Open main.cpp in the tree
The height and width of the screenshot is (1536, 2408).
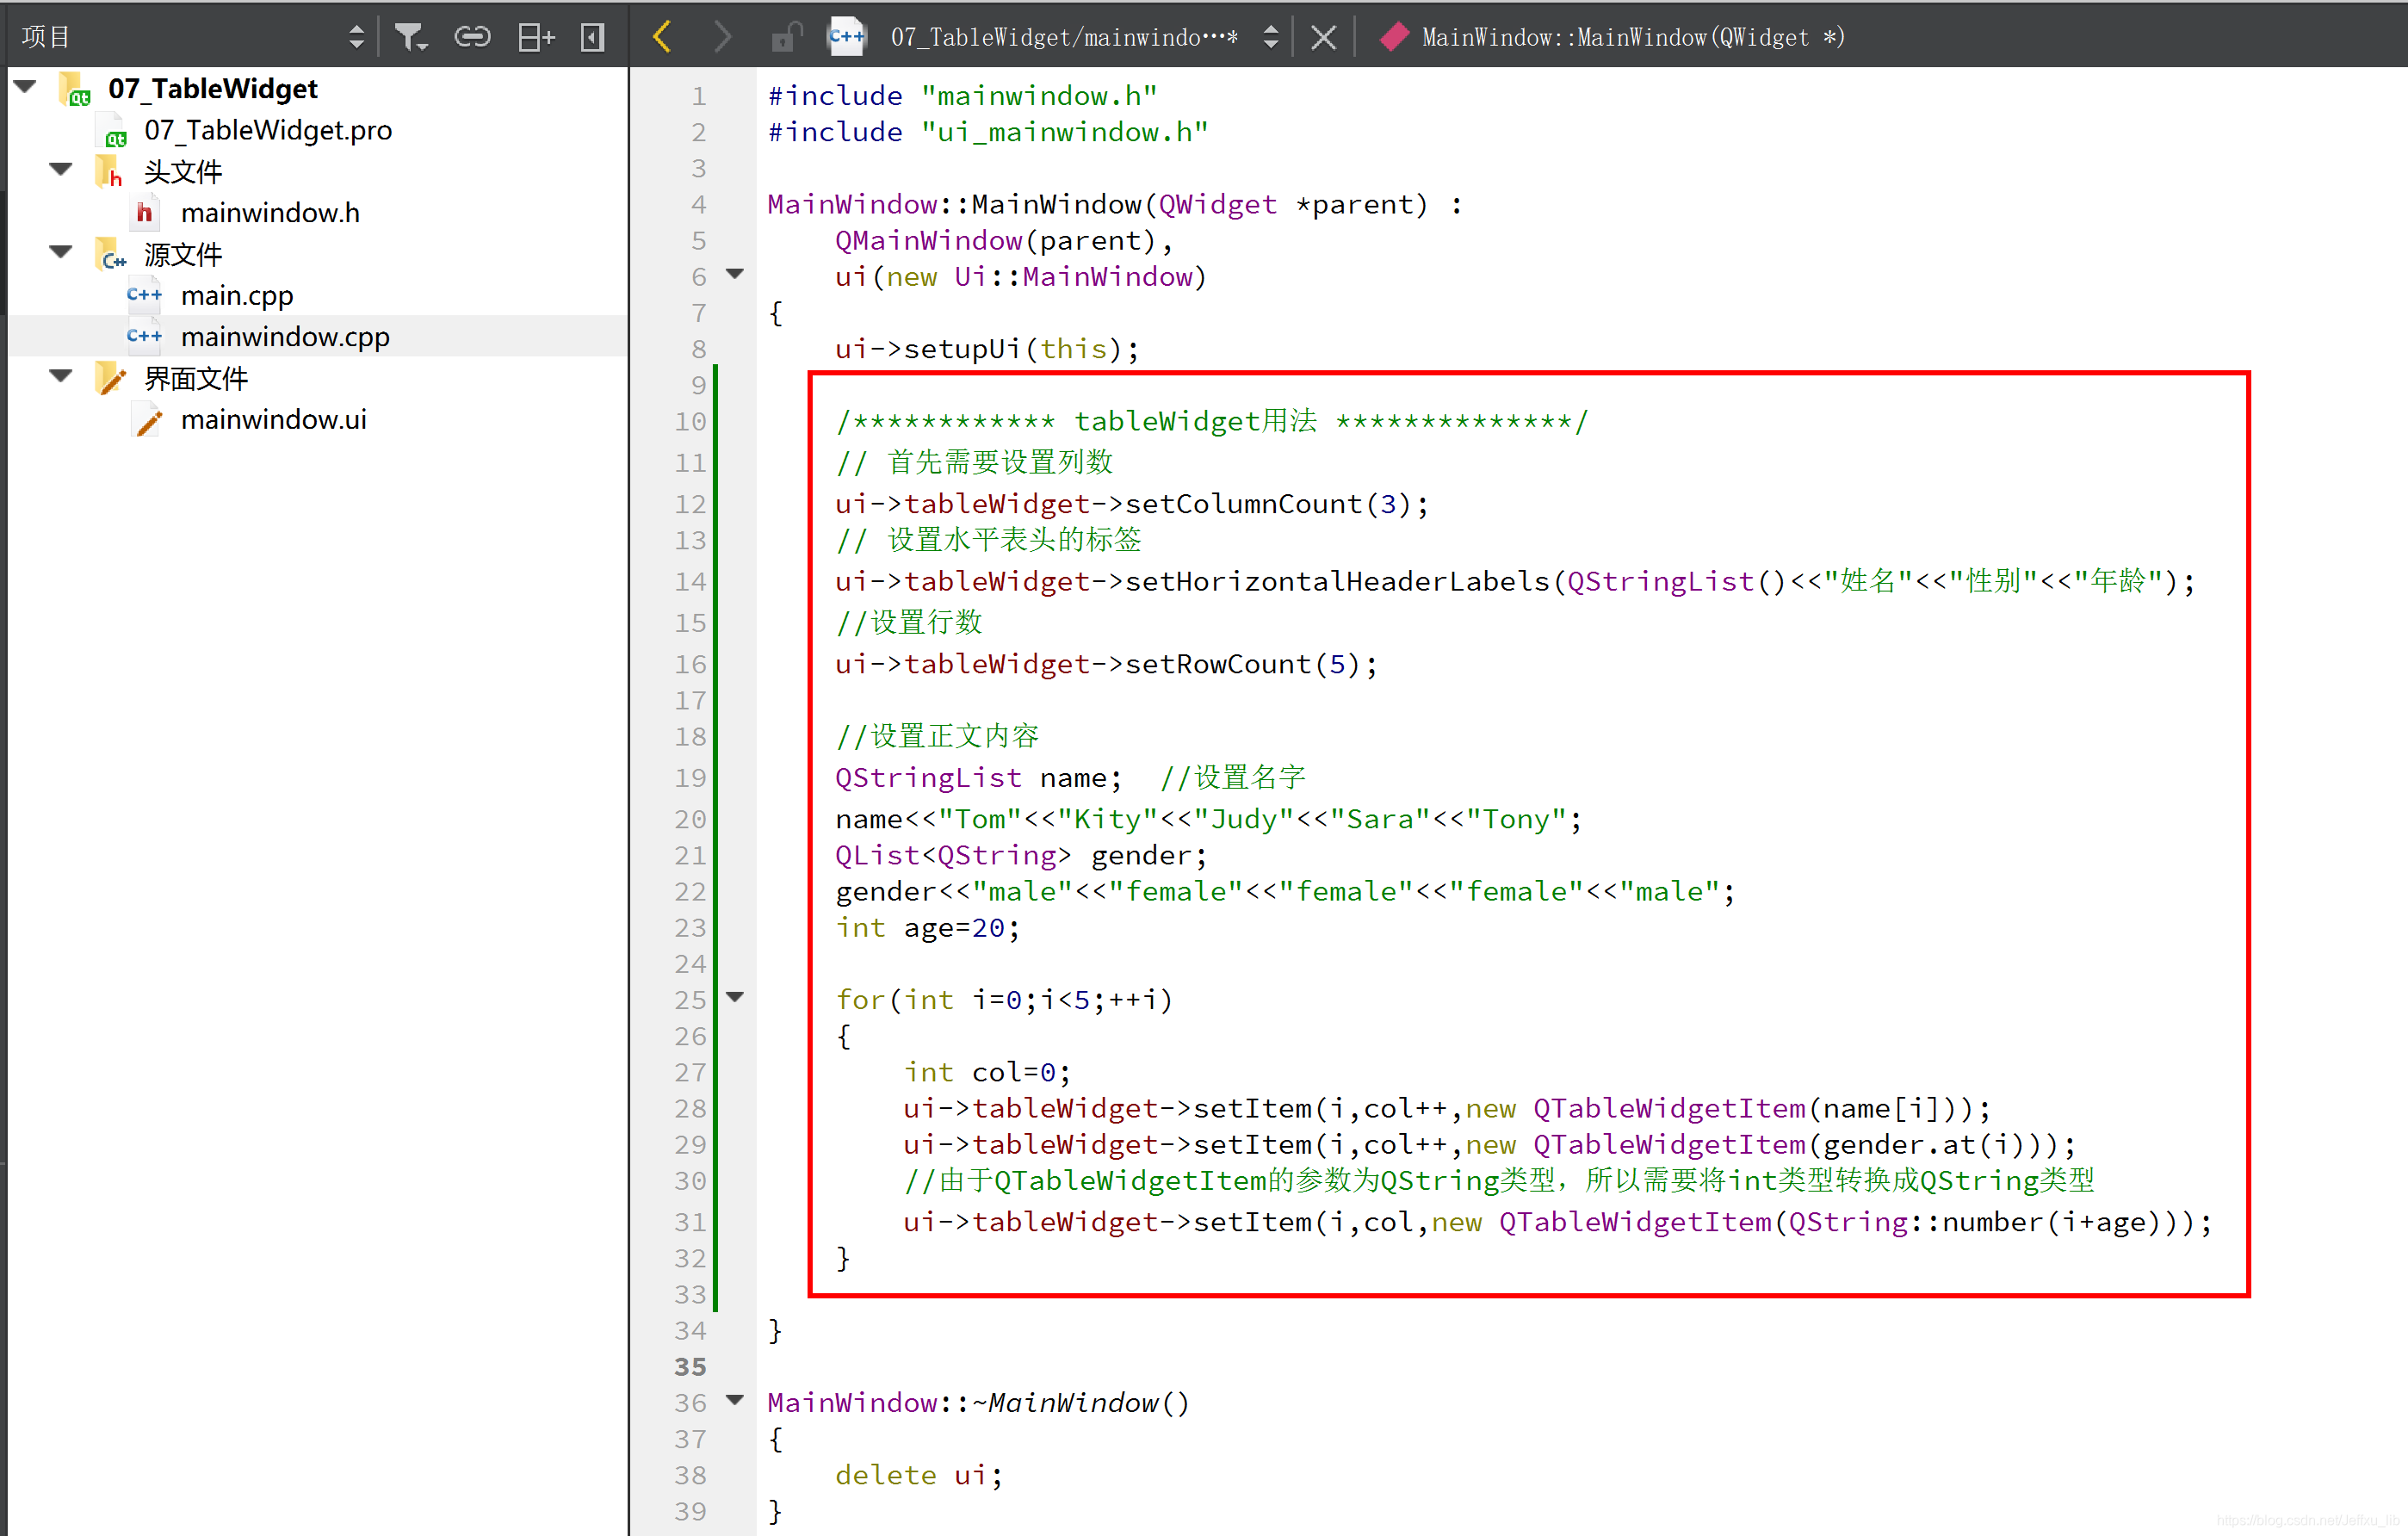[x=237, y=296]
